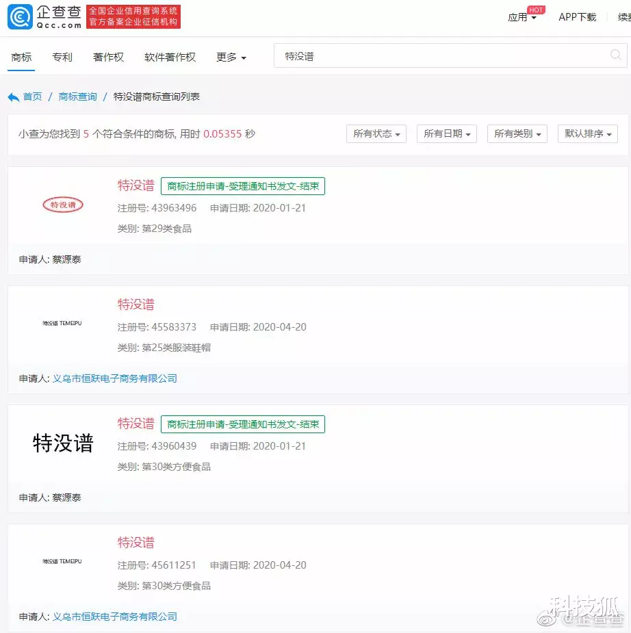Screen dimensions: 631x633
Task: Click the bold 特没谱 text logo image
Action: point(63,443)
